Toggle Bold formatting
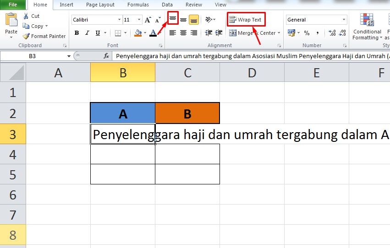Image resolution: width=390 pixels, height=248 pixels. tap(77, 33)
